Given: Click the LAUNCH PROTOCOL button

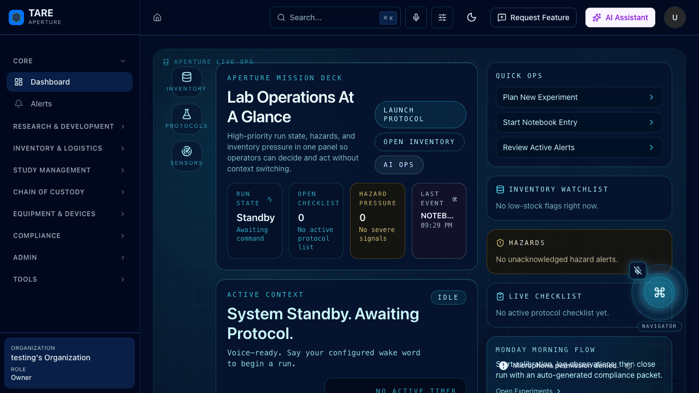Looking at the screenshot, I should click(x=420, y=115).
